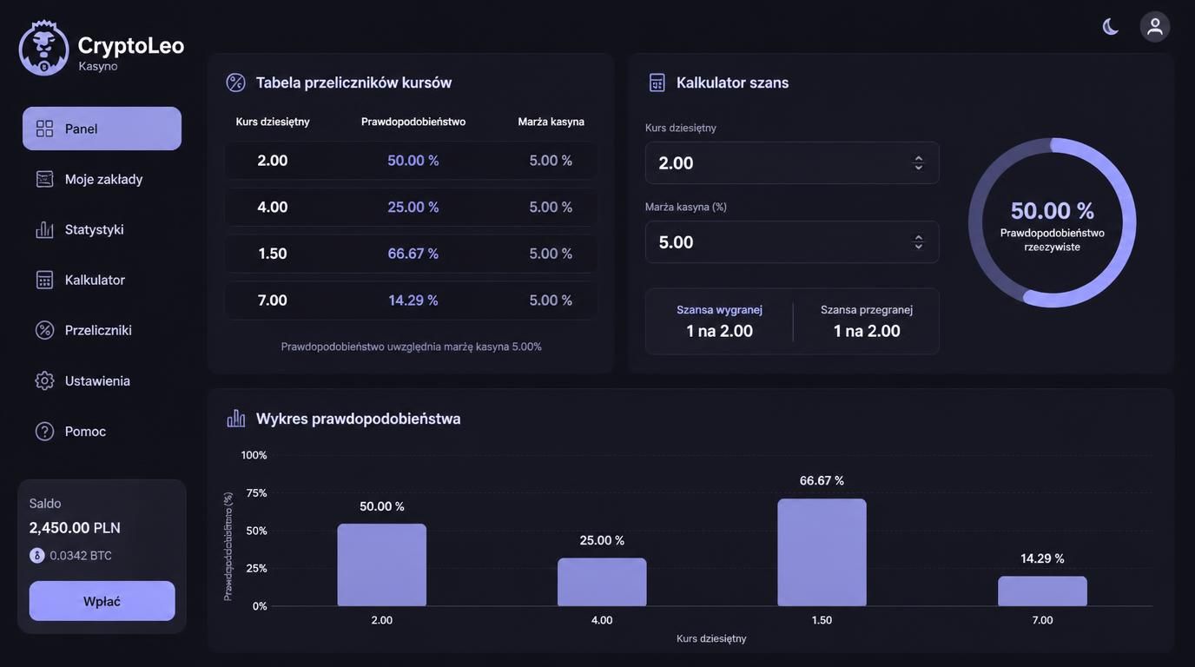The image size is (1195, 667).
Task: Click the Pomoc question mark icon
Action: (x=44, y=431)
